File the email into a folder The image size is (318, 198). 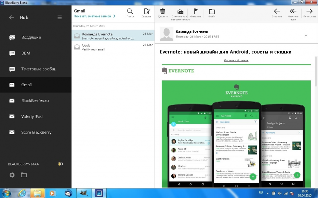(212, 12)
